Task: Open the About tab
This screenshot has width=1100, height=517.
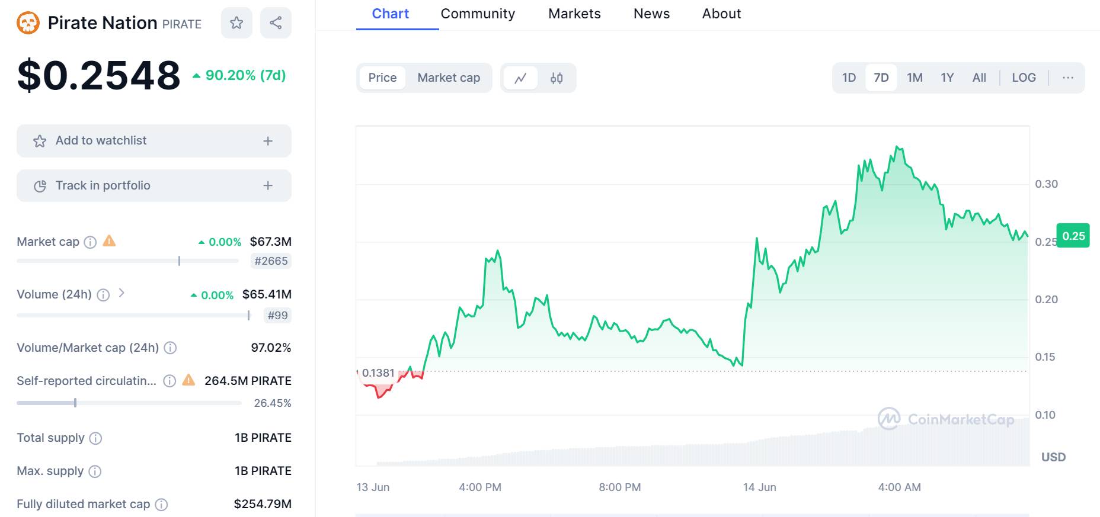Action: 721,14
